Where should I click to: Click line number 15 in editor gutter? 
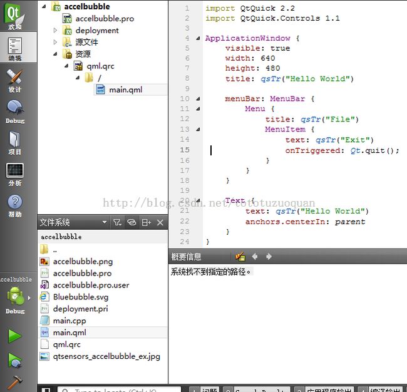tap(185, 150)
